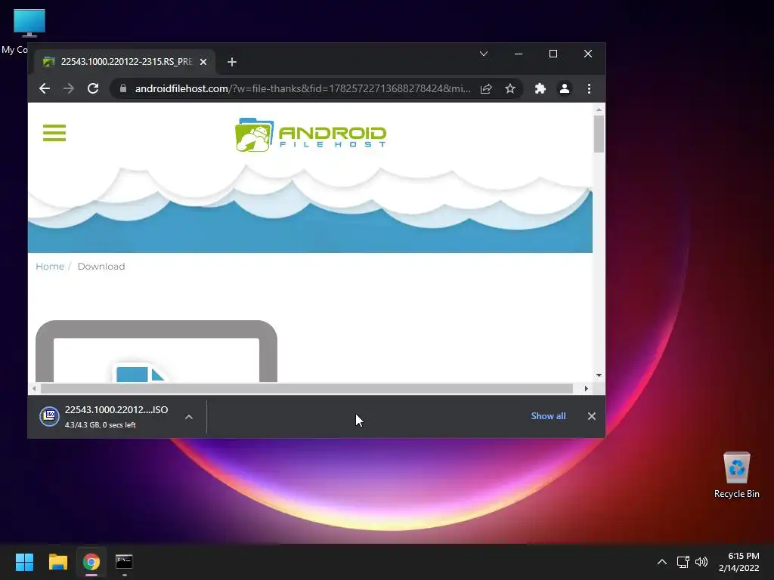This screenshot has width=774, height=580.
Task: Open the green hamburger site menu
Action: tap(54, 133)
